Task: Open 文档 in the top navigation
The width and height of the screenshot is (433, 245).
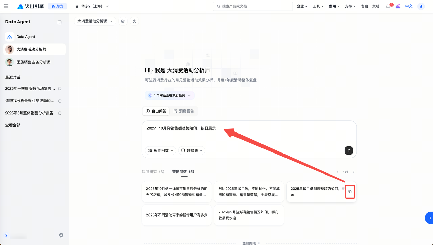Action: click(x=376, y=6)
